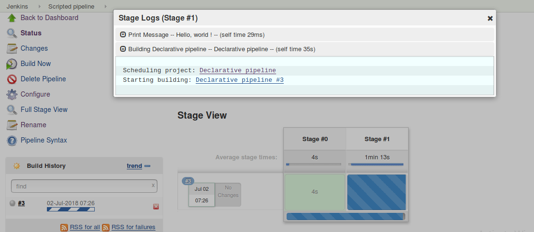Image resolution: width=534 pixels, height=232 pixels.
Task: Click the Stage #1 average time bar
Action: coord(376,165)
